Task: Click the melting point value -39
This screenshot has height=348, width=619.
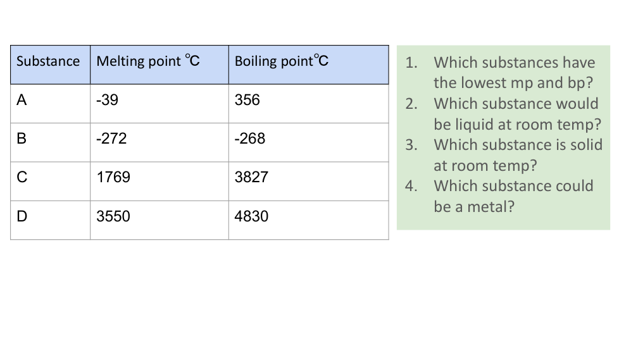Action: (108, 101)
